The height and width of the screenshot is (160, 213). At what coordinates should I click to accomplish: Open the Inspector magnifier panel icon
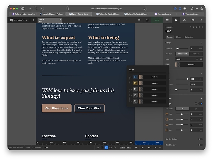click(x=176, y=20)
